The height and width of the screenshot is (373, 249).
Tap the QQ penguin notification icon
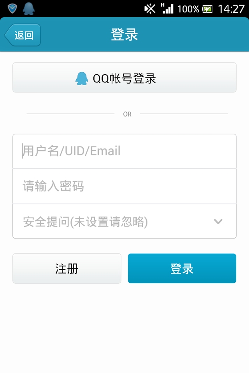28,9
